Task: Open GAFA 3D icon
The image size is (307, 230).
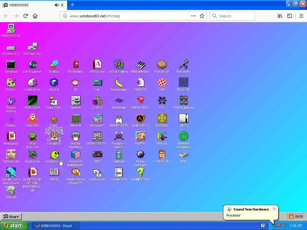Action: [162, 155]
